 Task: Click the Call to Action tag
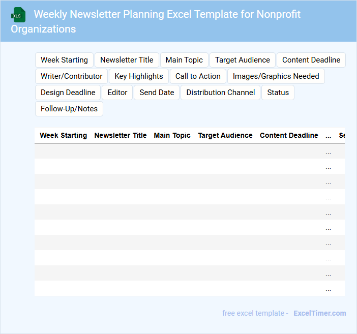[x=198, y=76]
